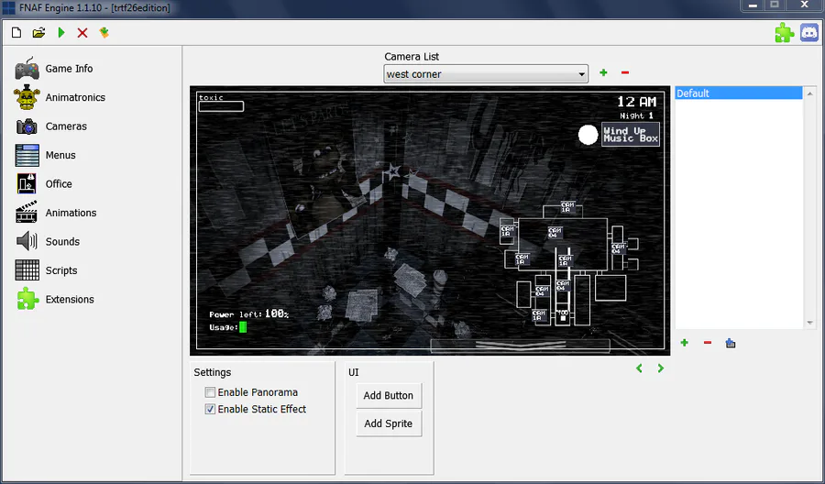Click the Add Button button
This screenshot has width=825, height=484.
pyautogui.click(x=389, y=396)
